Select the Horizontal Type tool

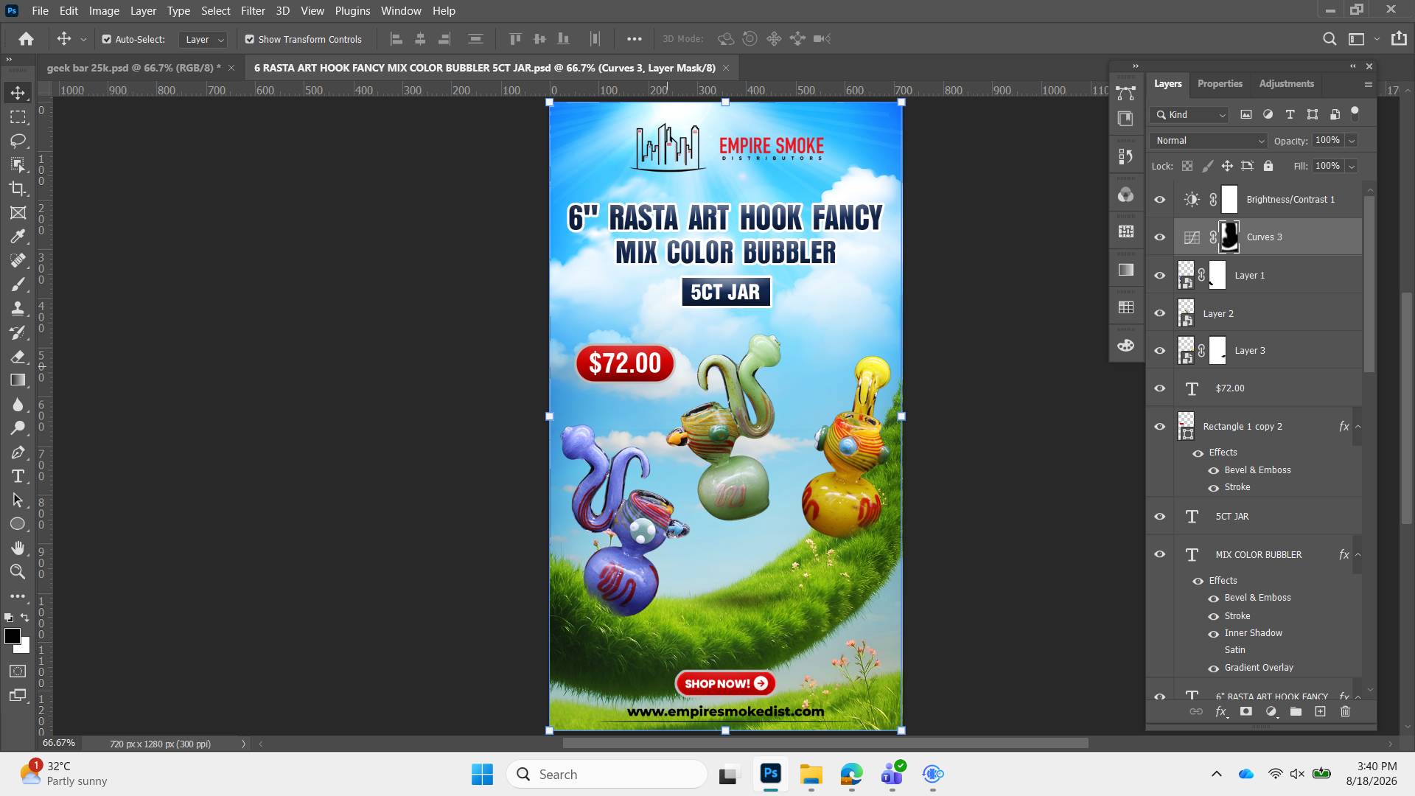point(18,476)
